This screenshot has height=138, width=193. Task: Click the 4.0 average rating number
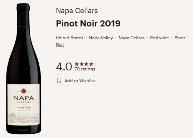coord(64,66)
